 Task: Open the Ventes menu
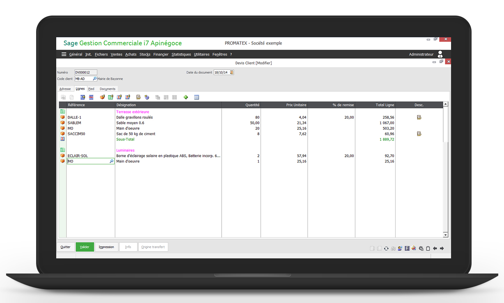click(117, 54)
